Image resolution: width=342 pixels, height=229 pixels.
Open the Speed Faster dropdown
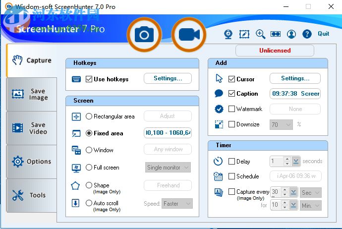coord(177,204)
